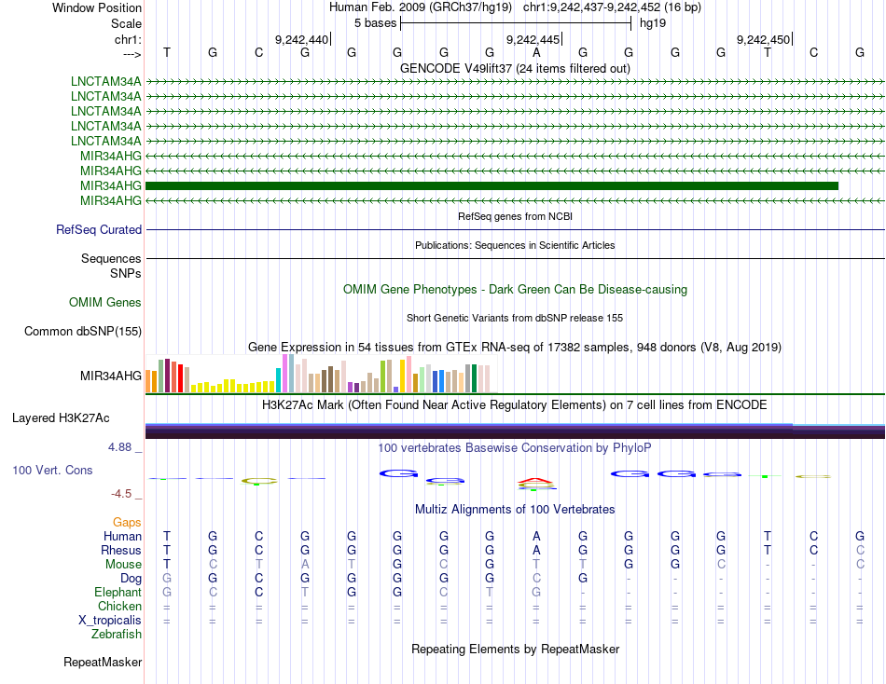
Task: Click the 9,242,440 coordinate marker
Action: tap(301, 39)
